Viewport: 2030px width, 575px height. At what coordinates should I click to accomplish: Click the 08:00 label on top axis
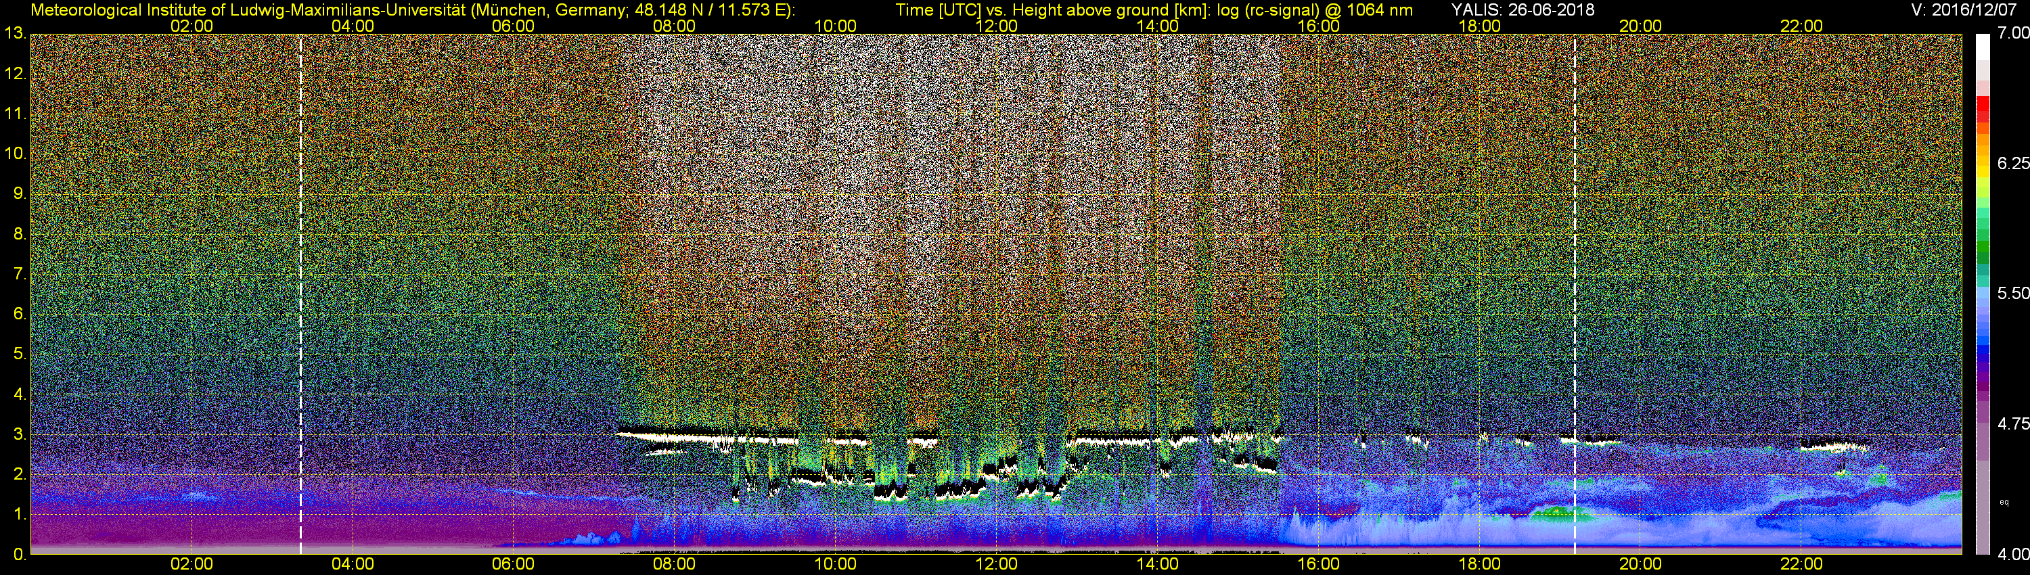coord(674,26)
